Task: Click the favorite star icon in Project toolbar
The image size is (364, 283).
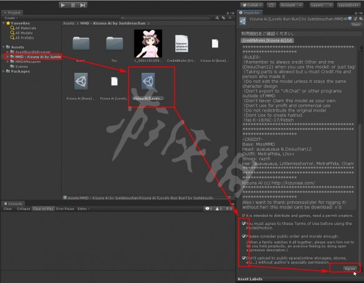Action: coord(230,18)
